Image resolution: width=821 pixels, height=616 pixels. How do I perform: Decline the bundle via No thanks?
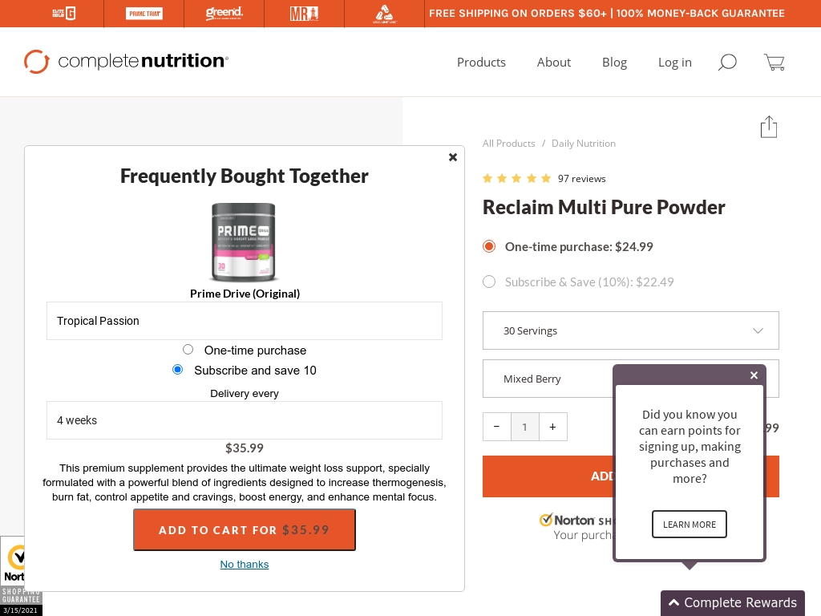pyautogui.click(x=244, y=564)
